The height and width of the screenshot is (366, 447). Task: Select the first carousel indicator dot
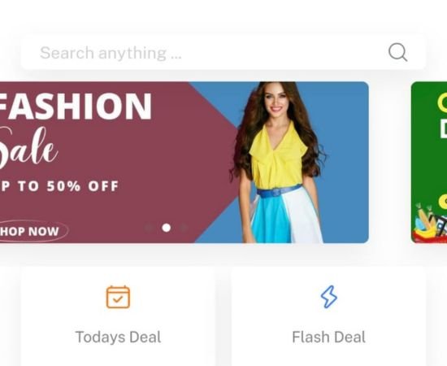pos(148,228)
